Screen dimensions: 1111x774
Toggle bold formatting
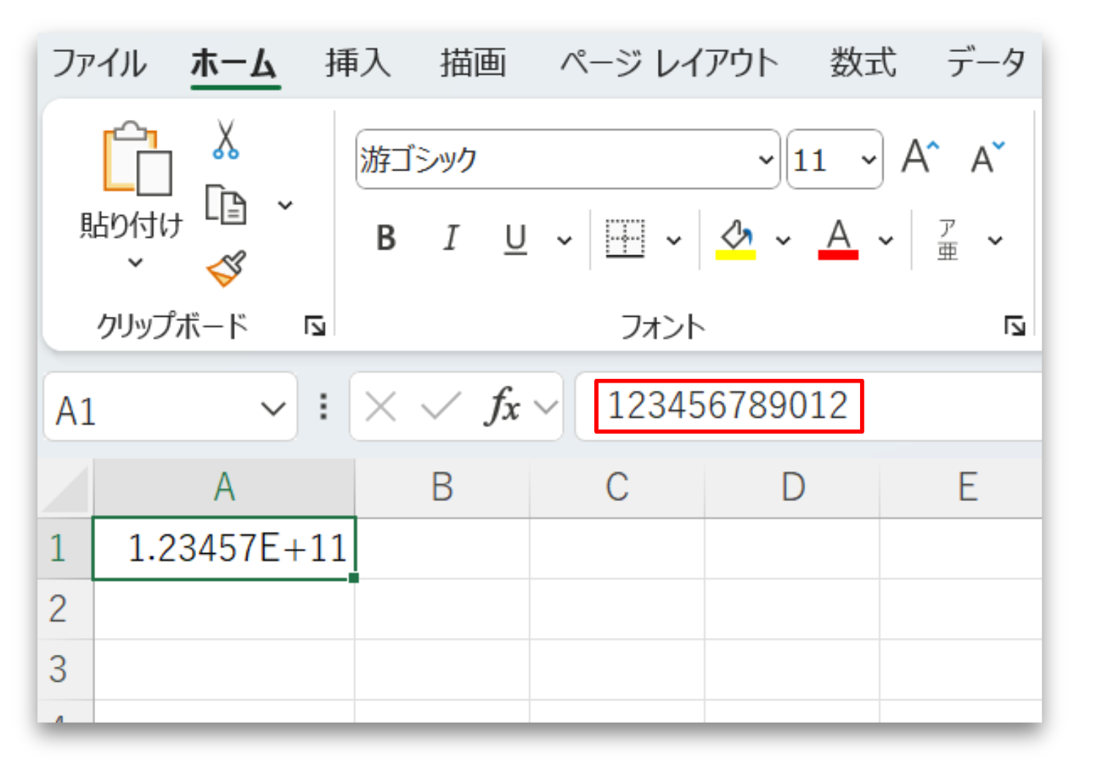click(386, 238)
